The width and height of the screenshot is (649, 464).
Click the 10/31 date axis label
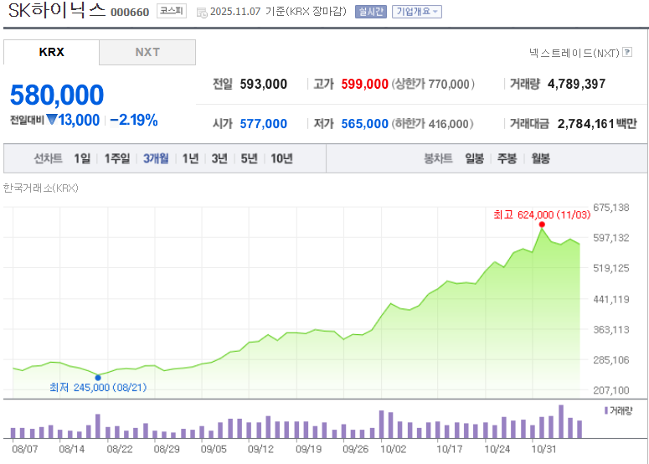click(x=543, y=449)
